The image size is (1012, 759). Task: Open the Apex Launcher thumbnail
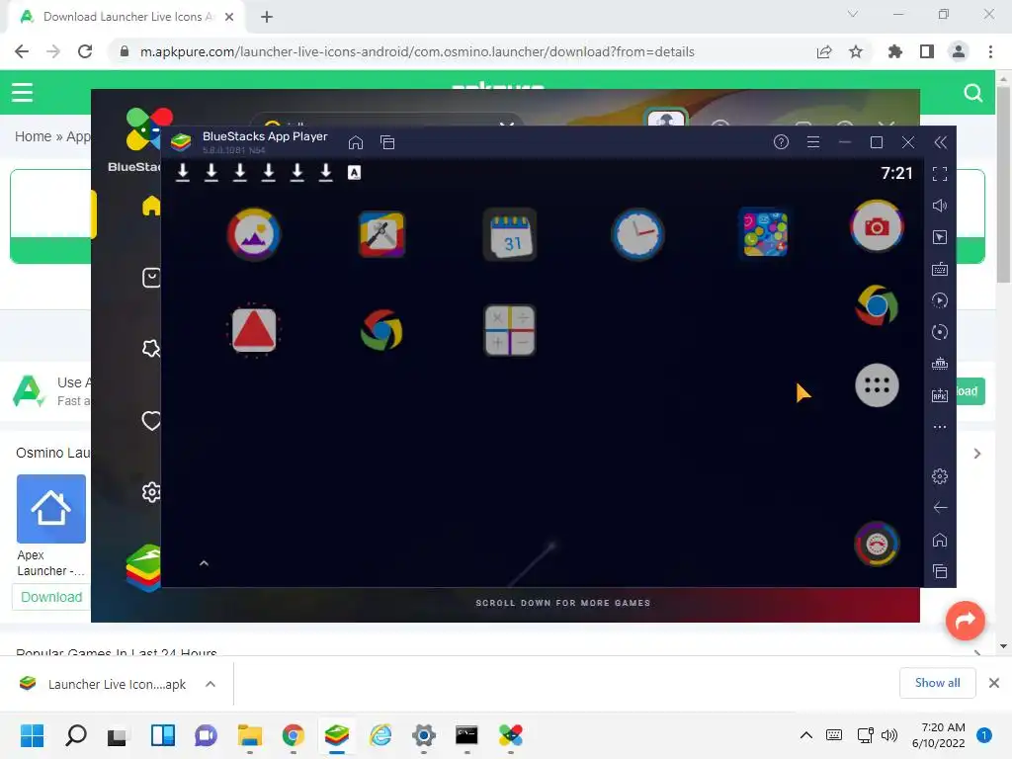[x=51, y=509]
